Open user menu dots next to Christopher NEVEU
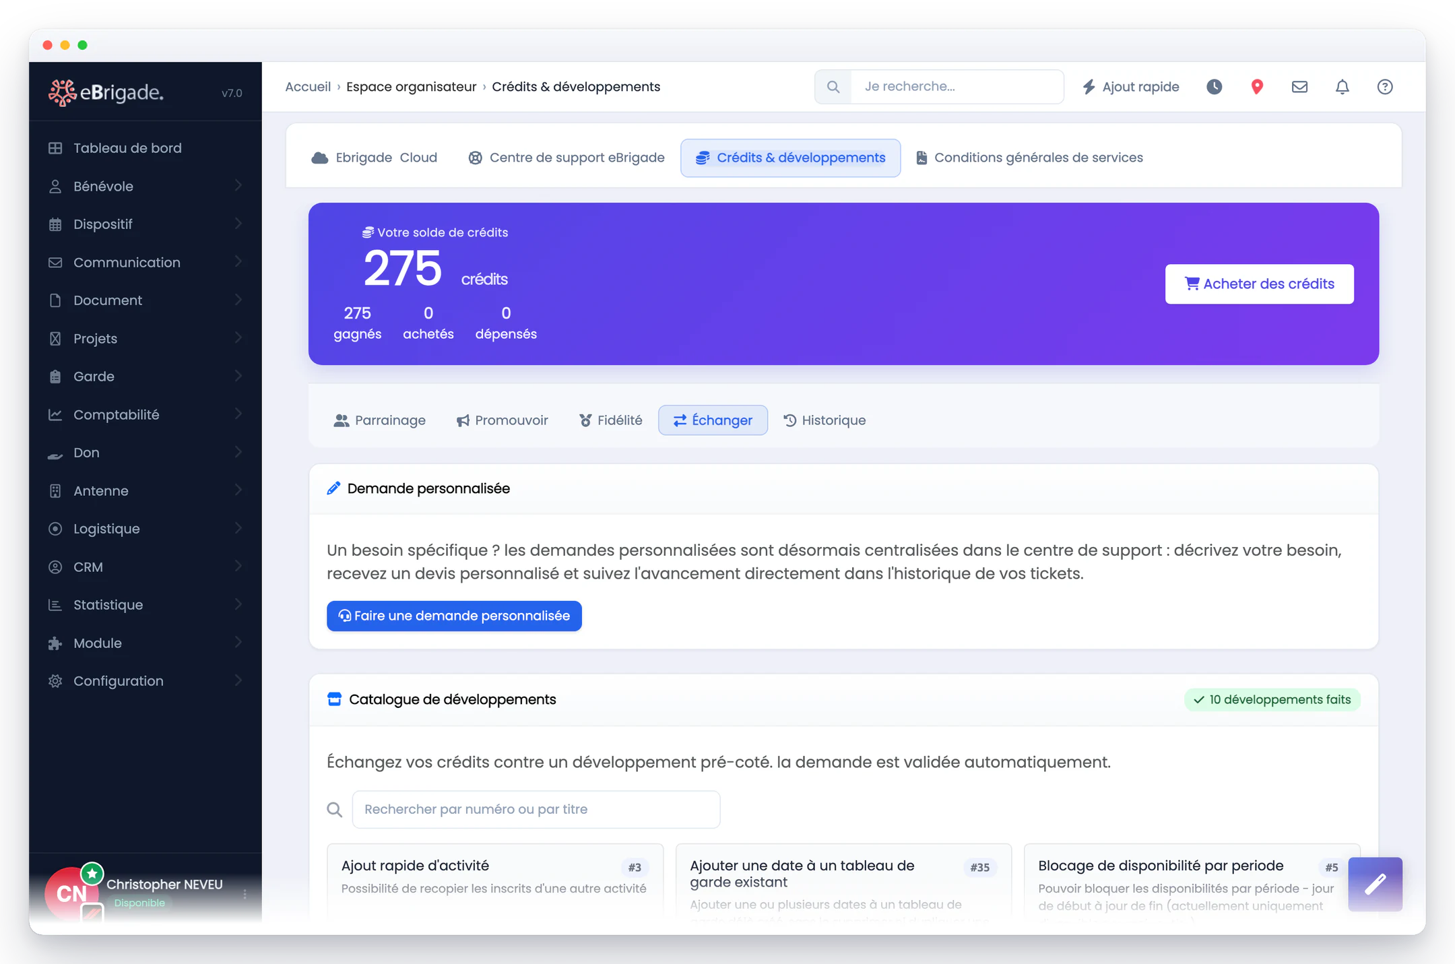 245,894
